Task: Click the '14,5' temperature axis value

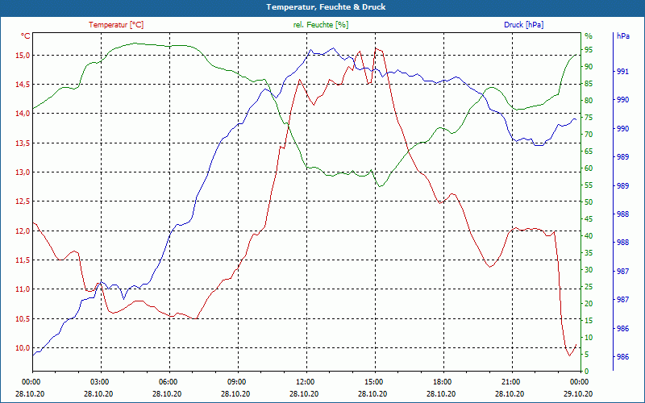Action: coord(23,85)
